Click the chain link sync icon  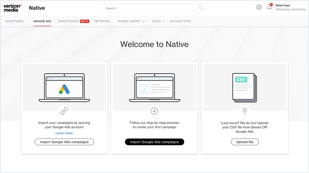coord(64,111)
